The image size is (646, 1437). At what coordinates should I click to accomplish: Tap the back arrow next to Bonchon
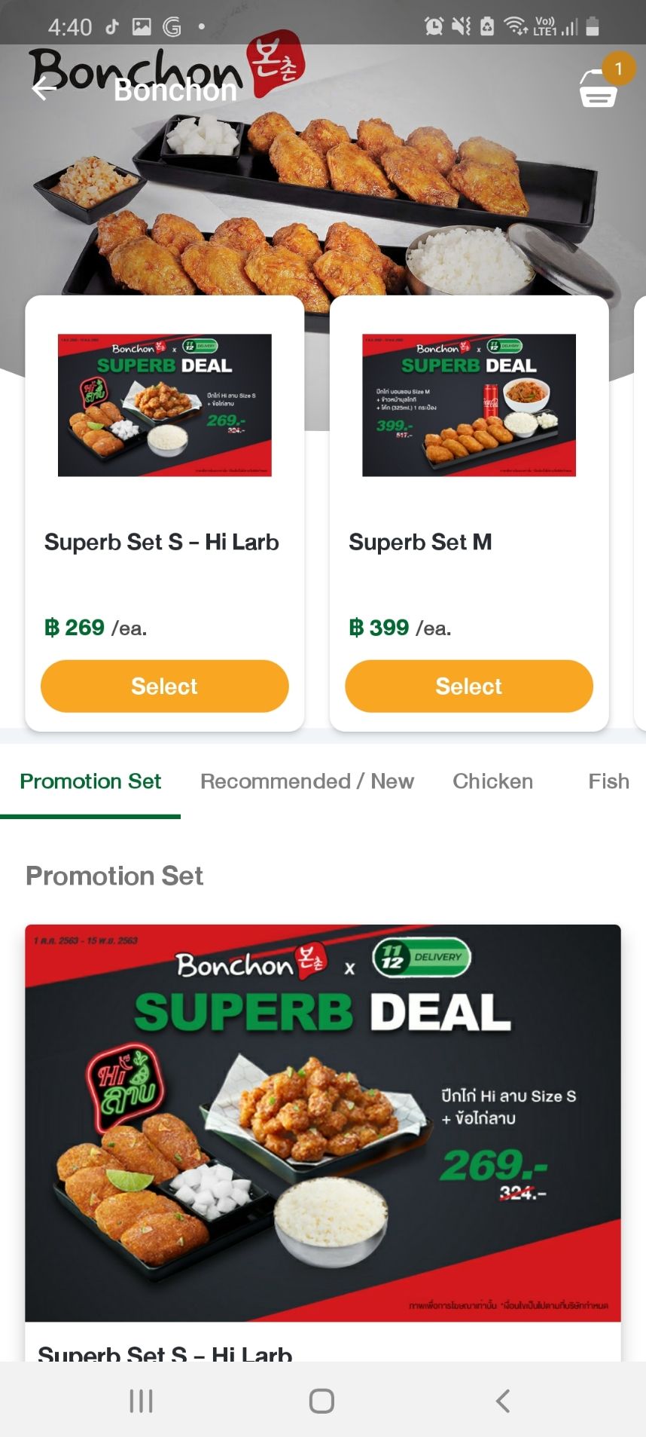point(44,89)
